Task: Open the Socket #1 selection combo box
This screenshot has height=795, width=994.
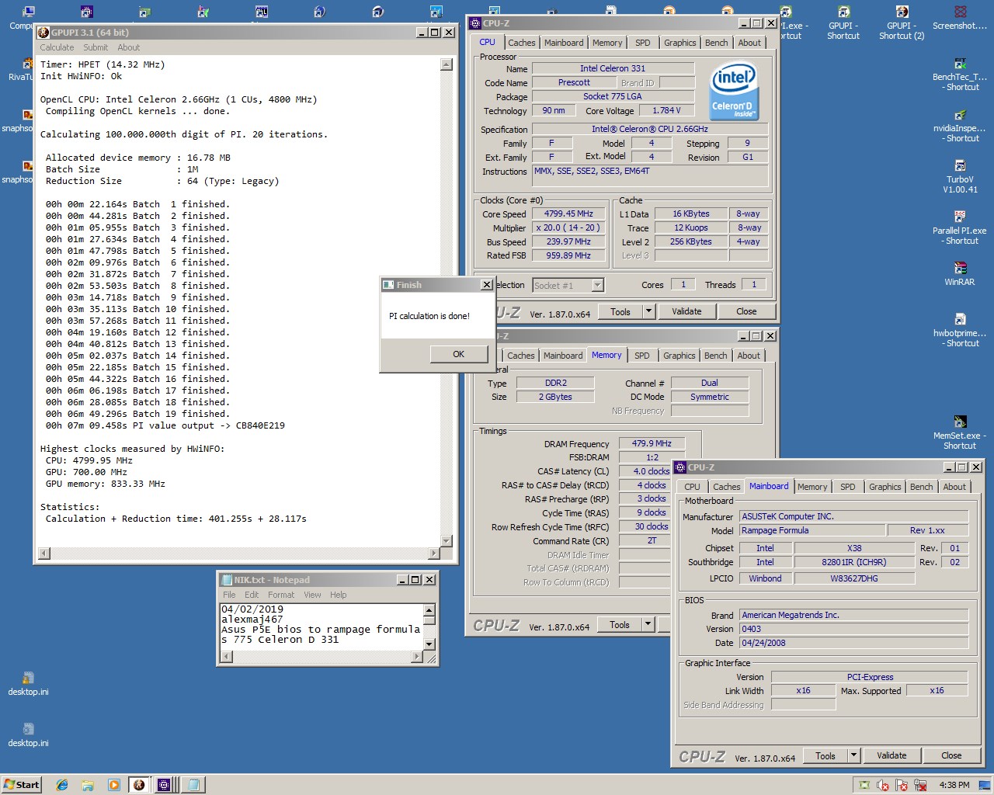Action: point(568,286)
